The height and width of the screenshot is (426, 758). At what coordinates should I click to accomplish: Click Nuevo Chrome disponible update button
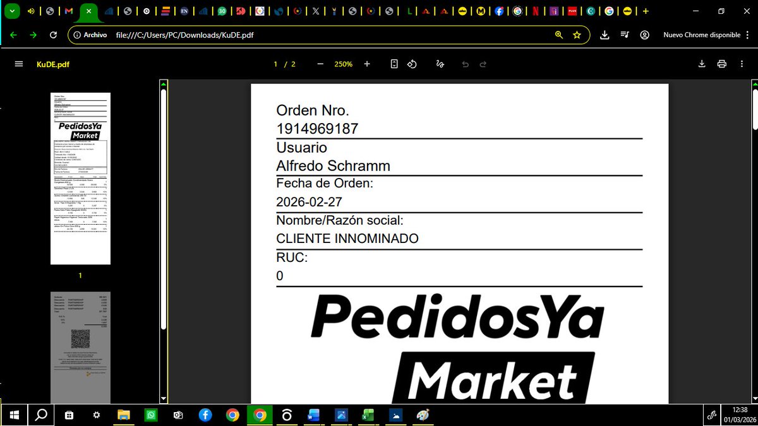tap(701, 35)
